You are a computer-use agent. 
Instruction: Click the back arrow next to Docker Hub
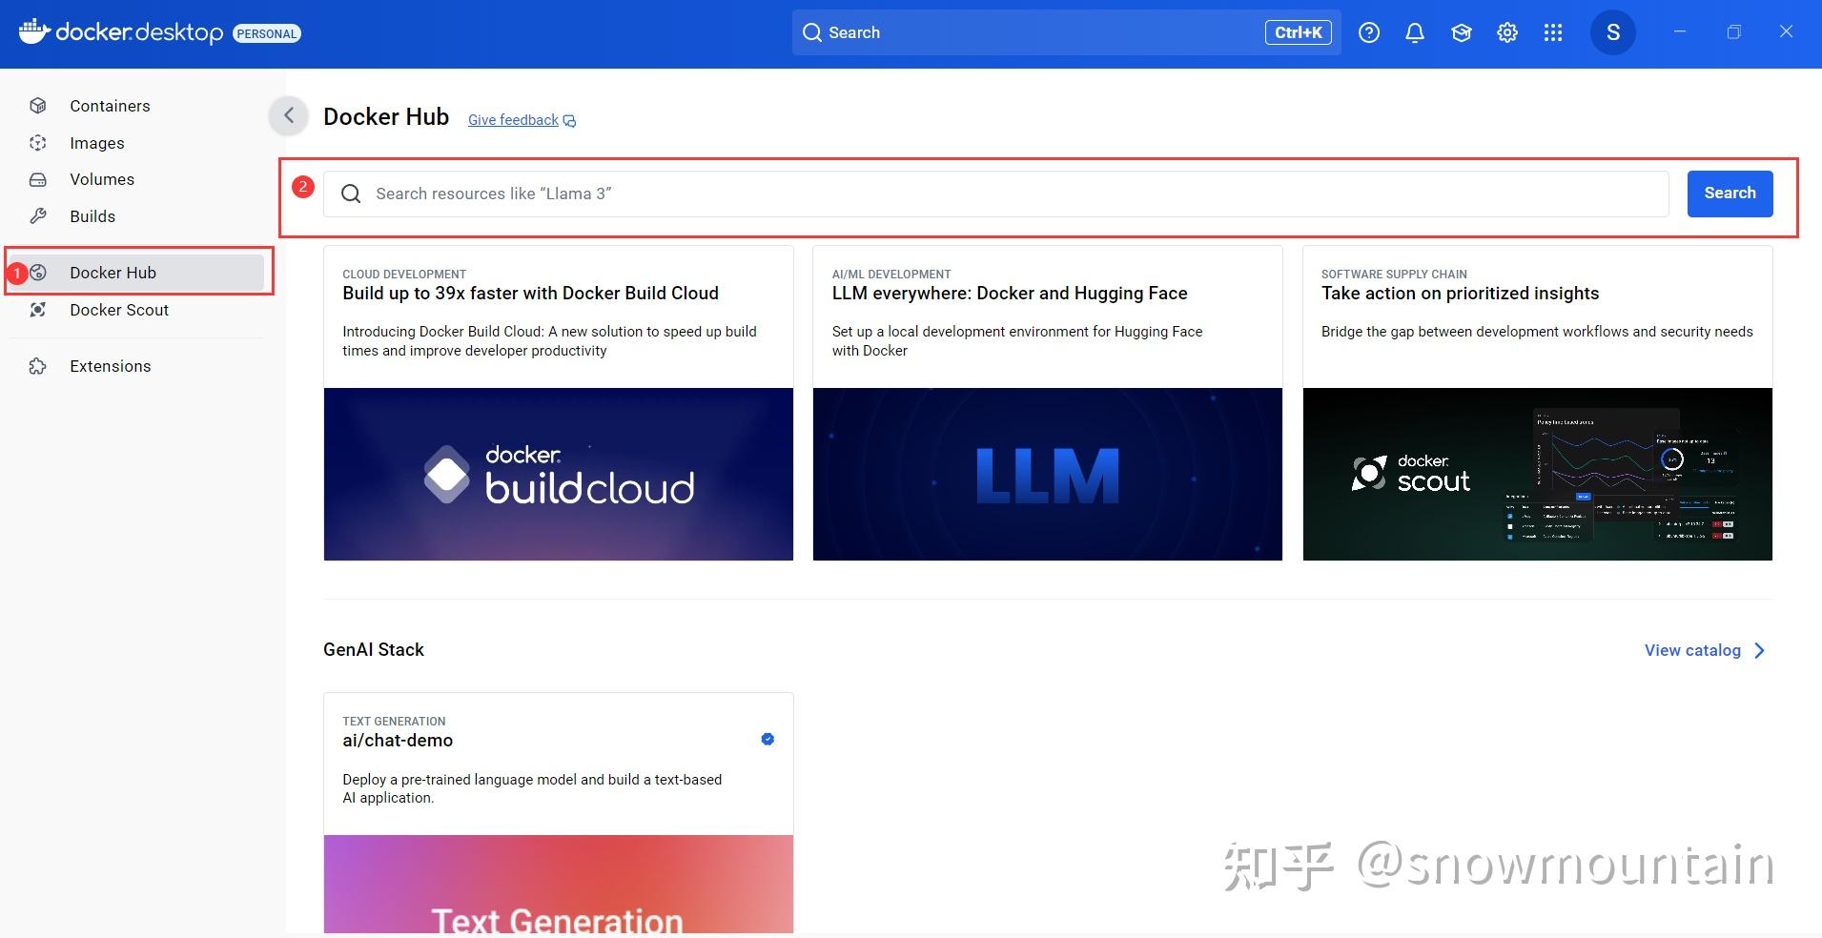[x=289, y=115]
